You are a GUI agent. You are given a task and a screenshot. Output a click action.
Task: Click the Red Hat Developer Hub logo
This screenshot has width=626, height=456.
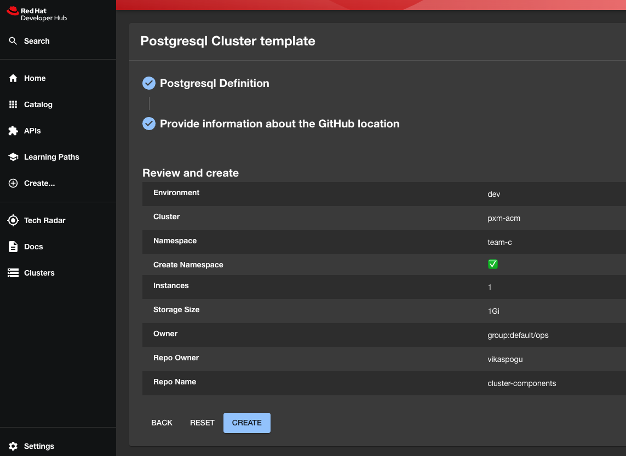pyautogui.click(x=37, y=14)
